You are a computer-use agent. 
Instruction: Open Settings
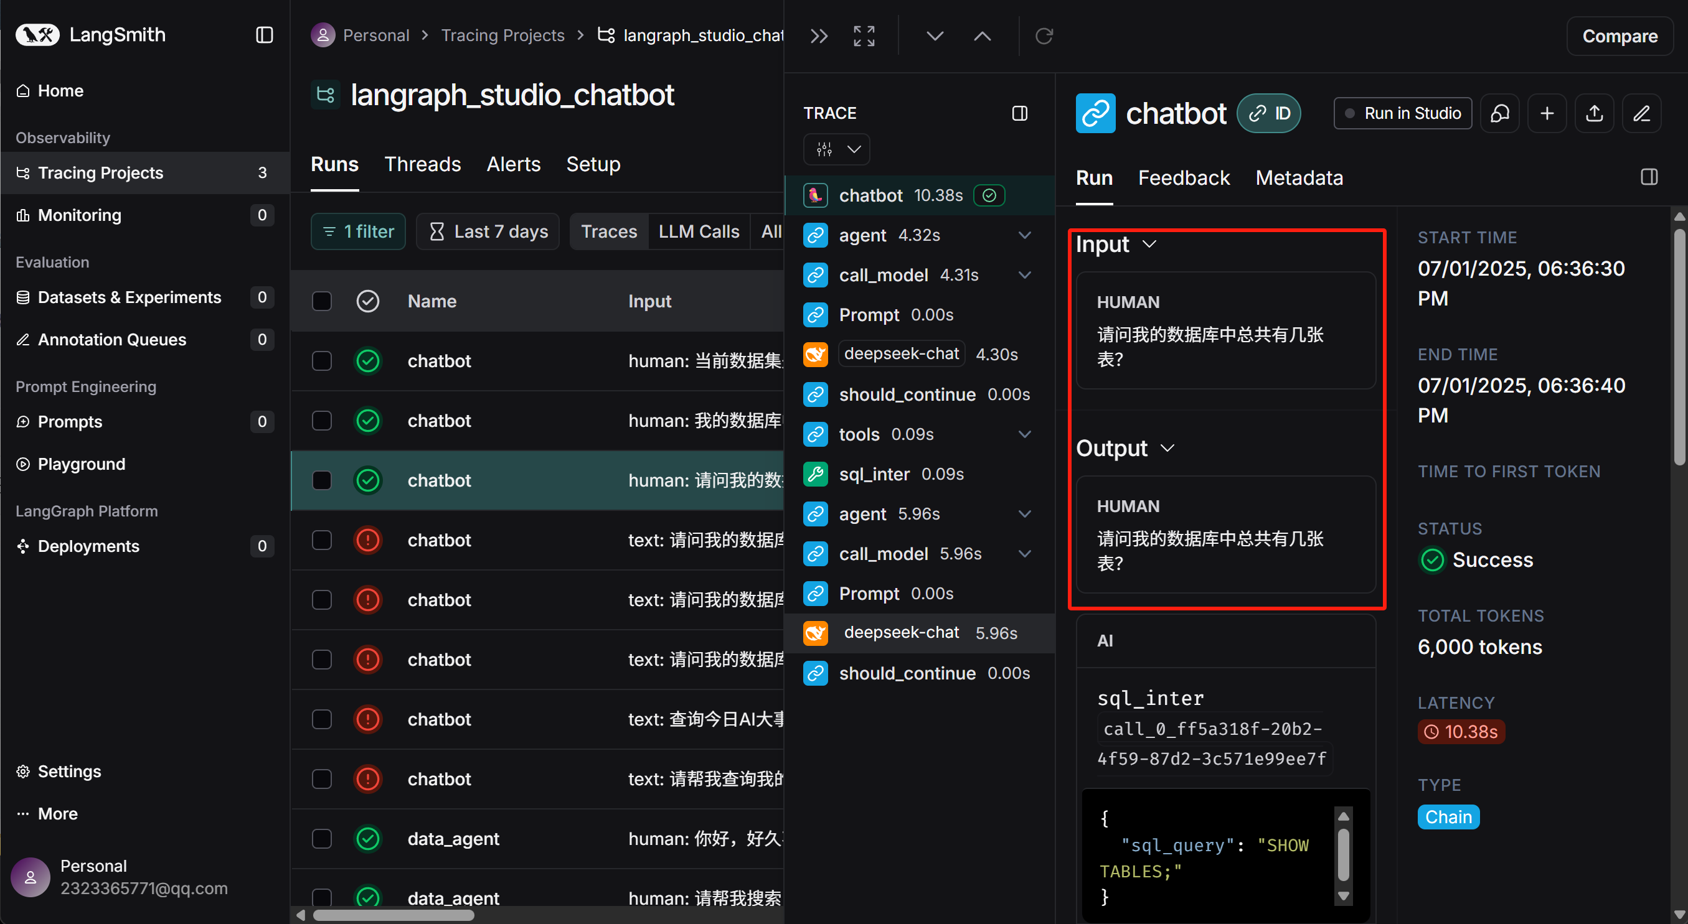[59, 771]
